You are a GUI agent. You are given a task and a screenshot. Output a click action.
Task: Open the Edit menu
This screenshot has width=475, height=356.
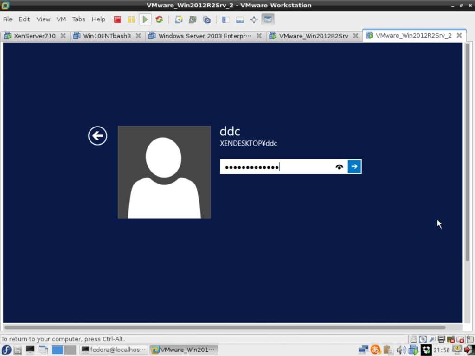click(x=24, y=19)
